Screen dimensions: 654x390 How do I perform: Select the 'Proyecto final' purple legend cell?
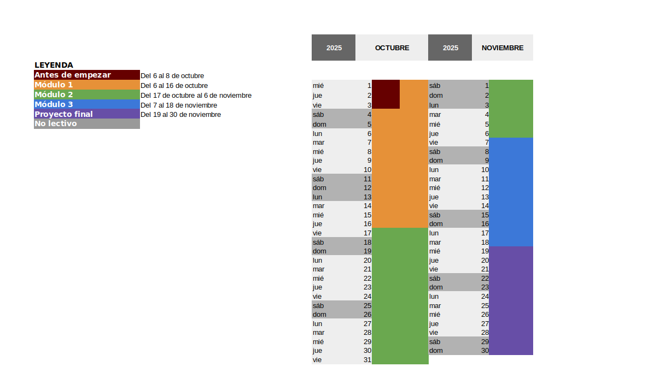pyautogui.click(x=87, y=114)
